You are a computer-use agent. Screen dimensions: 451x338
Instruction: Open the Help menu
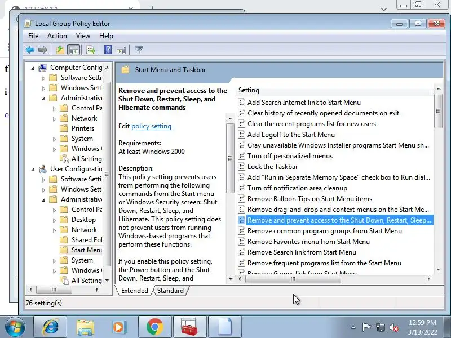[106, 36]
